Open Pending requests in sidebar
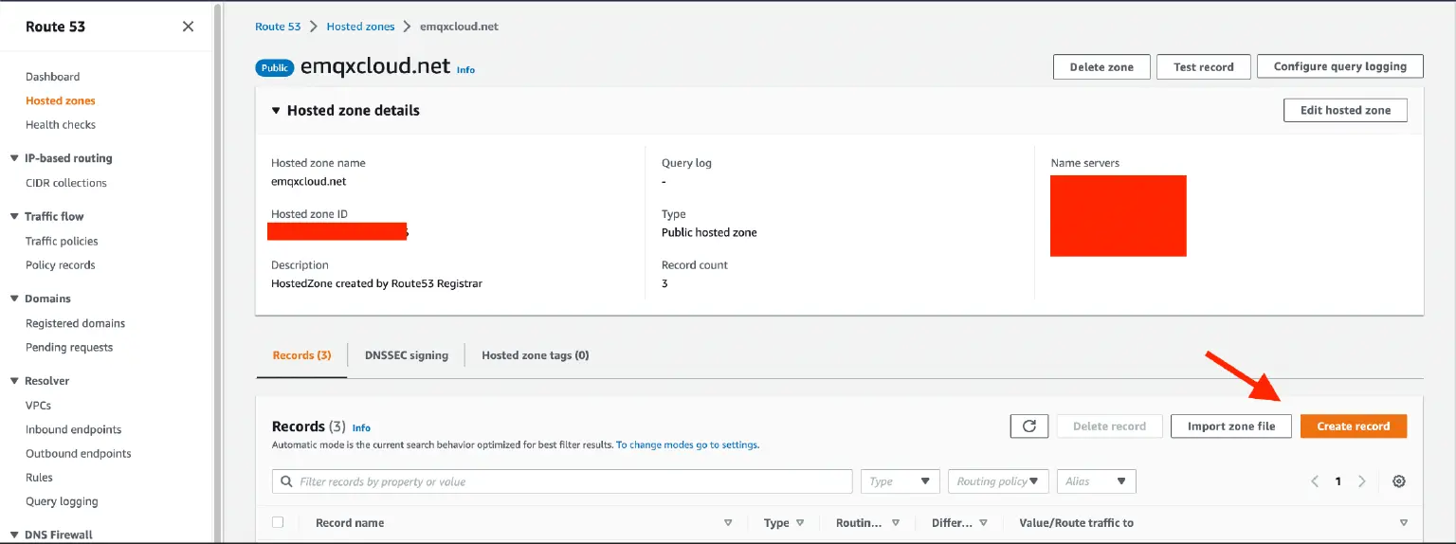The image size is (1456, 544). coord(69,348)
